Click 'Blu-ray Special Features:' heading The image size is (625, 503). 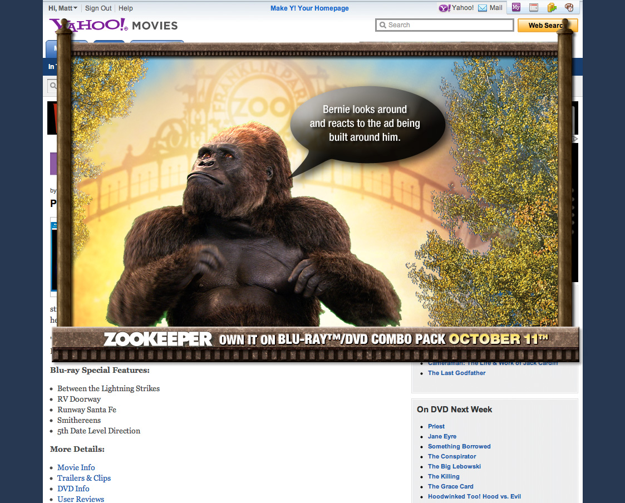100,370
